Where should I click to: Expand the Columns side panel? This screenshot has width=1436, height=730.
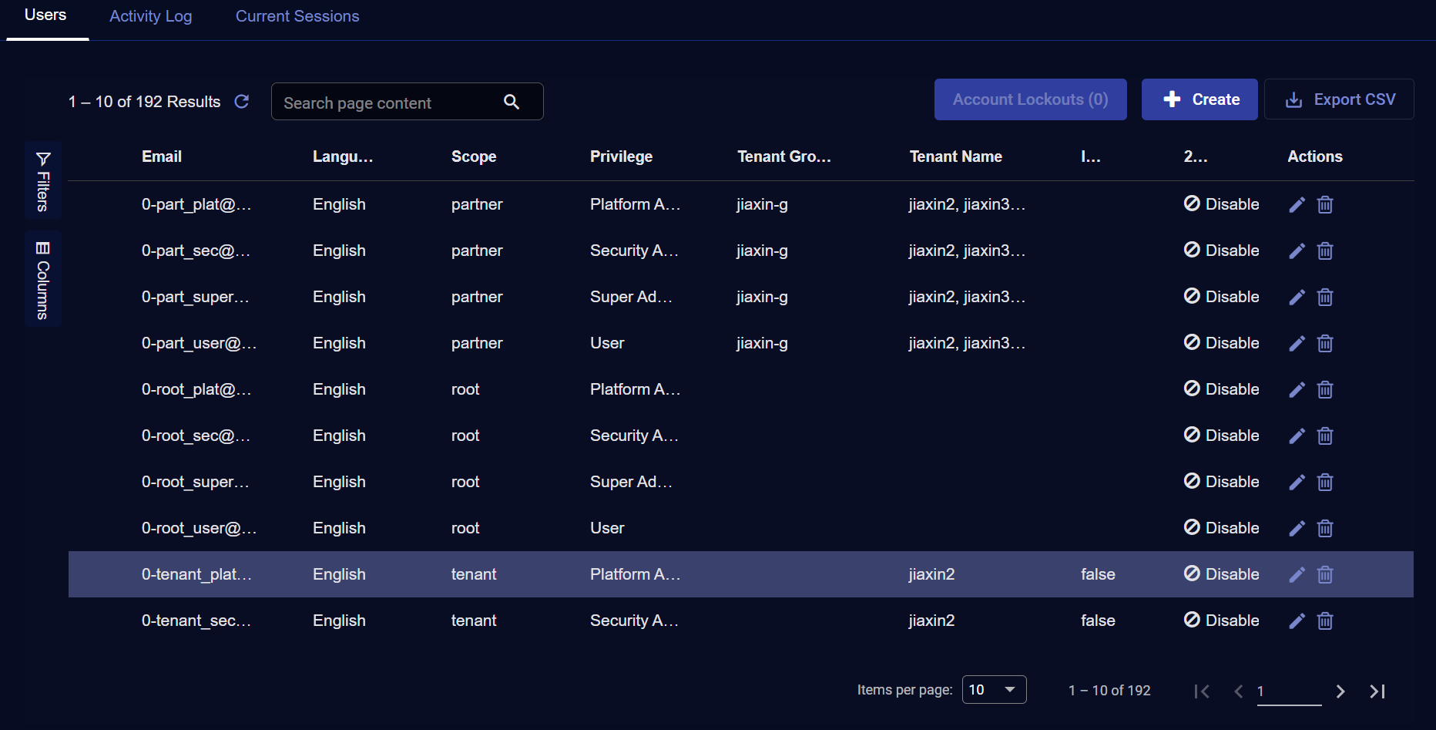click(43, 279)
